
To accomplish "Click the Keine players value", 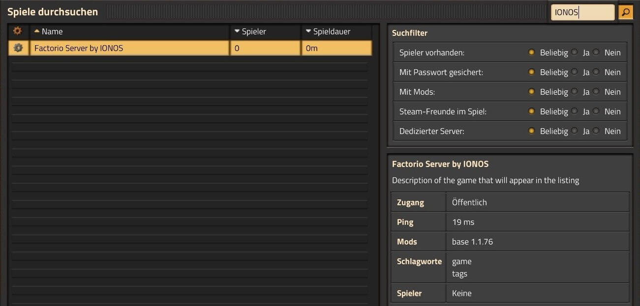I will (462, 293).
